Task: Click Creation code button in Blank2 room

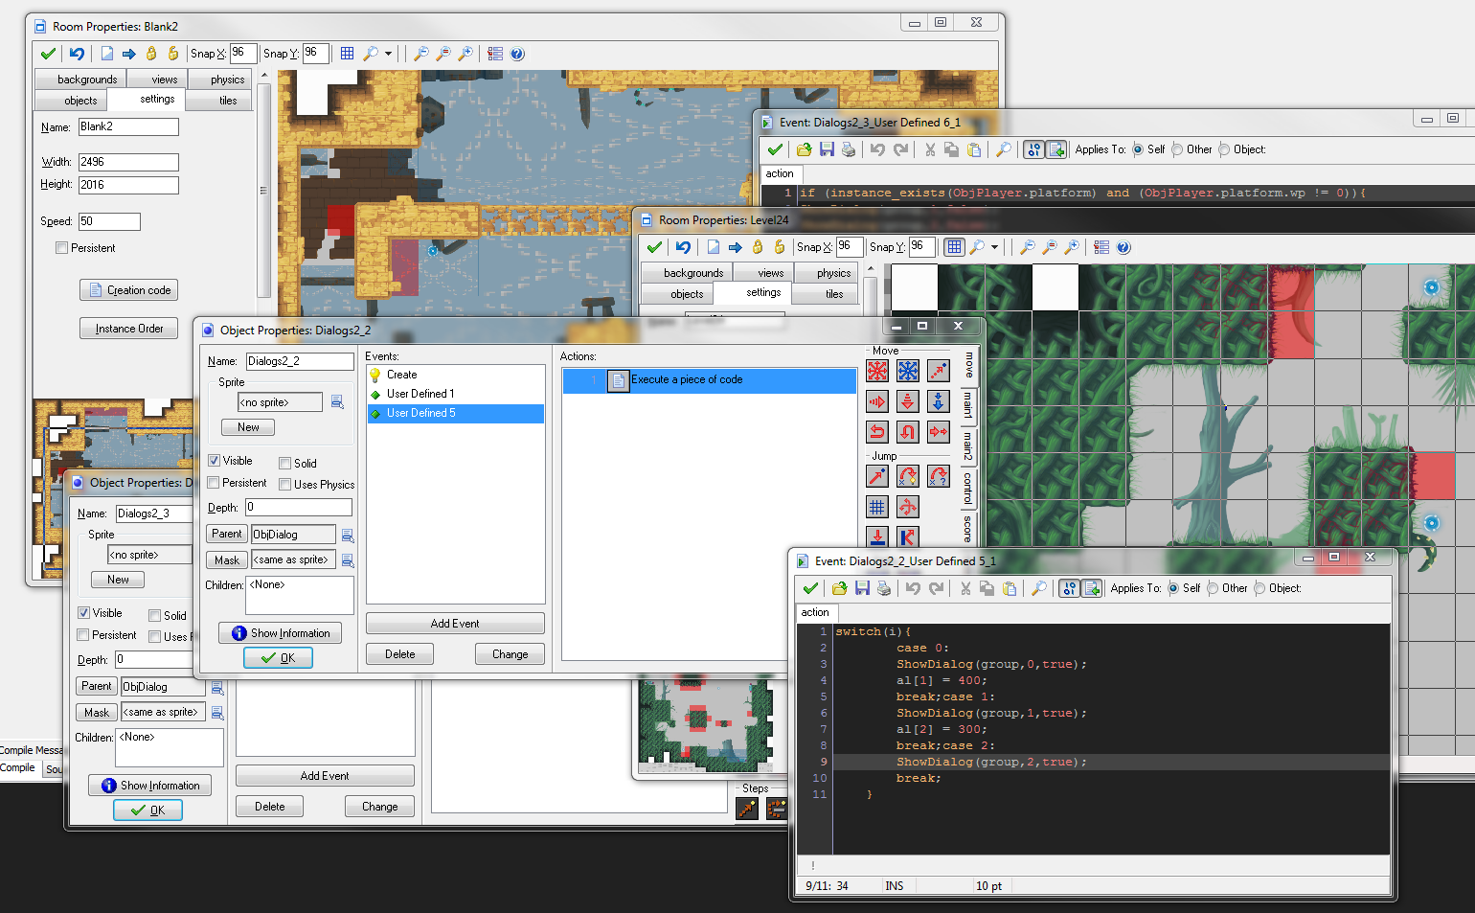Action: pos(129,290)
